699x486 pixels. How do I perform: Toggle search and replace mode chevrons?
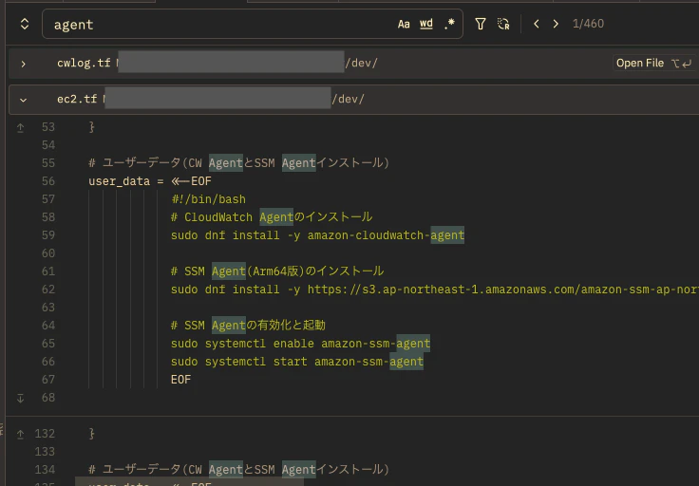pyautogui.click(x=25, y=24)
